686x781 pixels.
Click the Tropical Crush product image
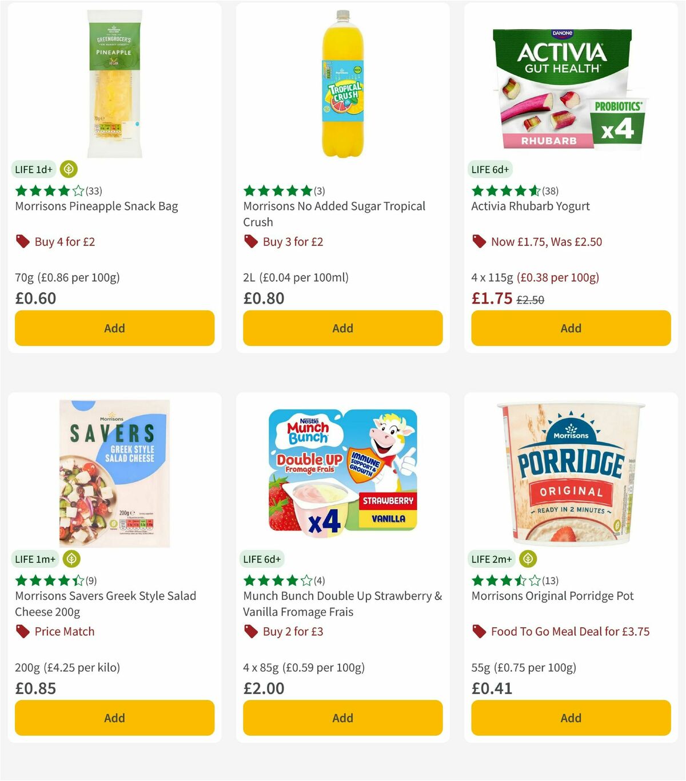pyautogui.click(x=342, y=82)
